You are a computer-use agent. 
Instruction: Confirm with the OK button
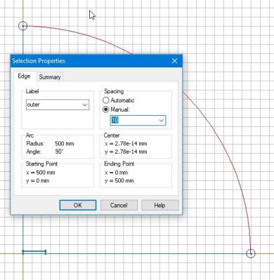(78, 205)
